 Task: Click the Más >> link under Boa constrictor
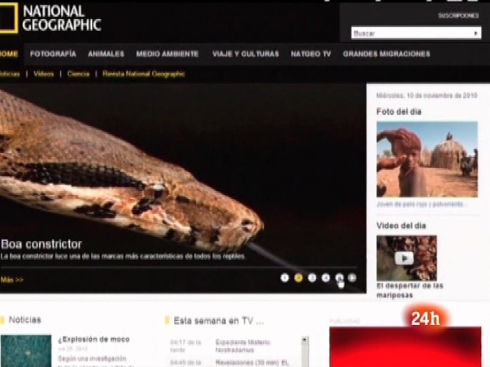pos(12,280)
